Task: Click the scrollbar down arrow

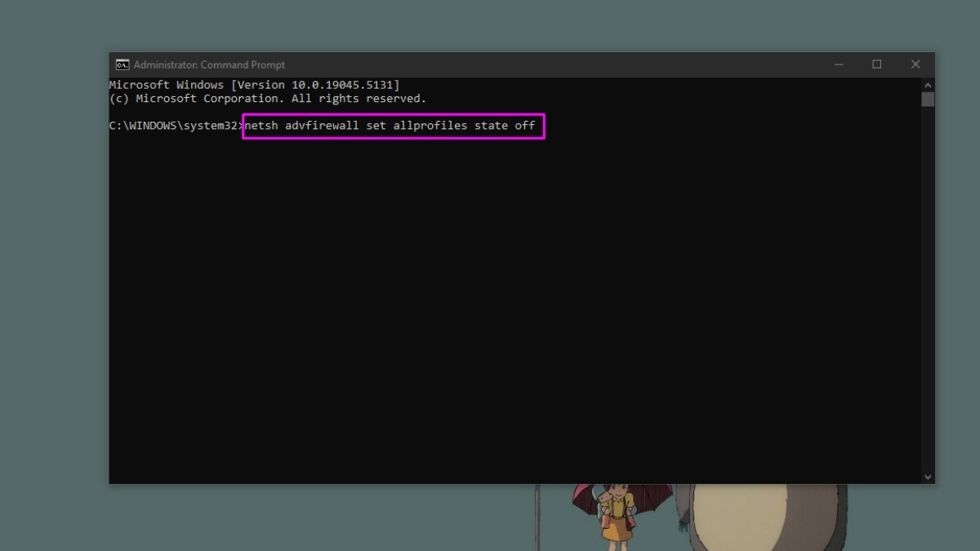Action: (928, 476)
